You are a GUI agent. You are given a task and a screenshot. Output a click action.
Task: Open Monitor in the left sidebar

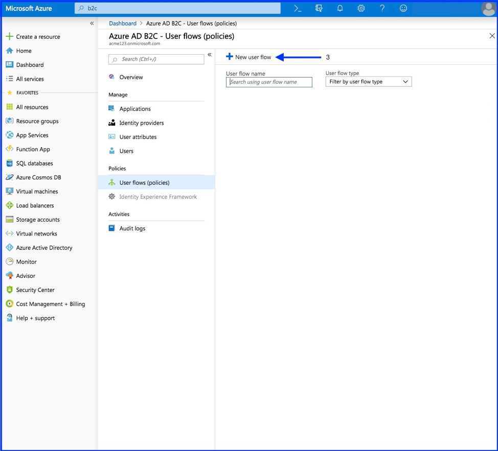tap(26, 262)
